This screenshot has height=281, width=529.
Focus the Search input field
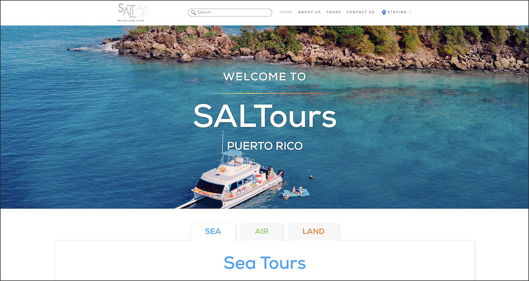[230, 13]
